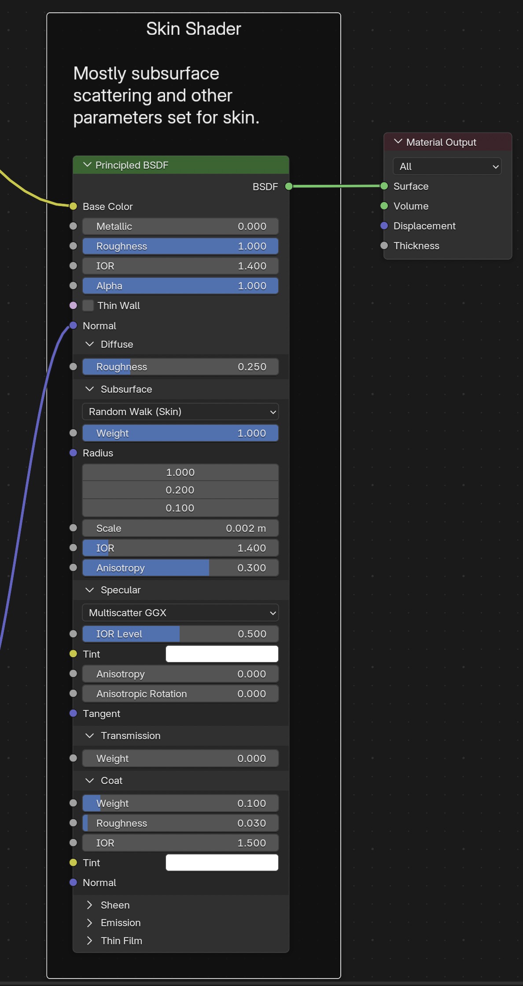Click the Tangent input socket

[74, 713]
